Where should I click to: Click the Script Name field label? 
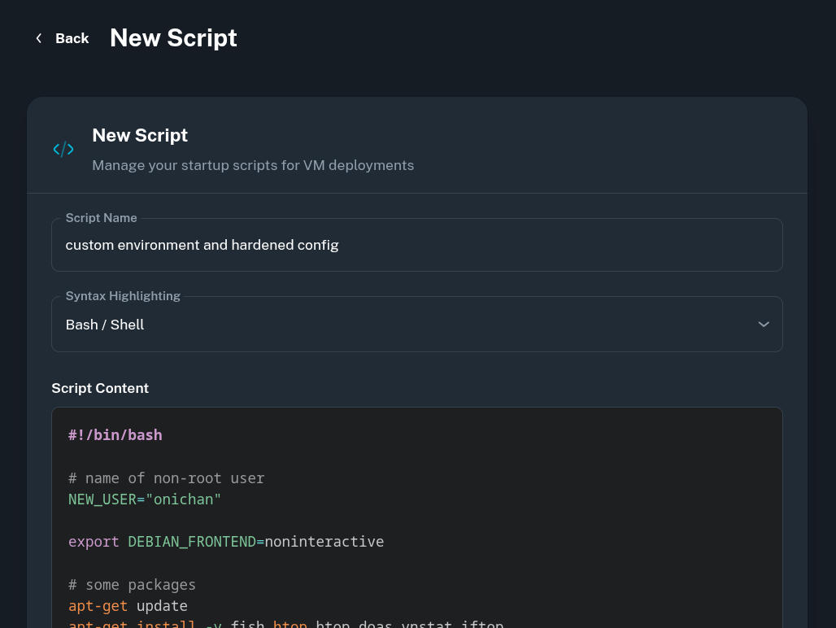tap(101, 218)
